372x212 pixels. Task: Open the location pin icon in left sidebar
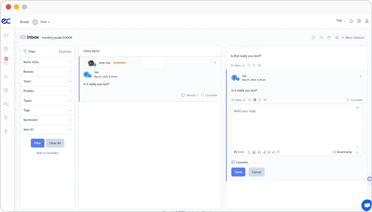coord(6,118)
